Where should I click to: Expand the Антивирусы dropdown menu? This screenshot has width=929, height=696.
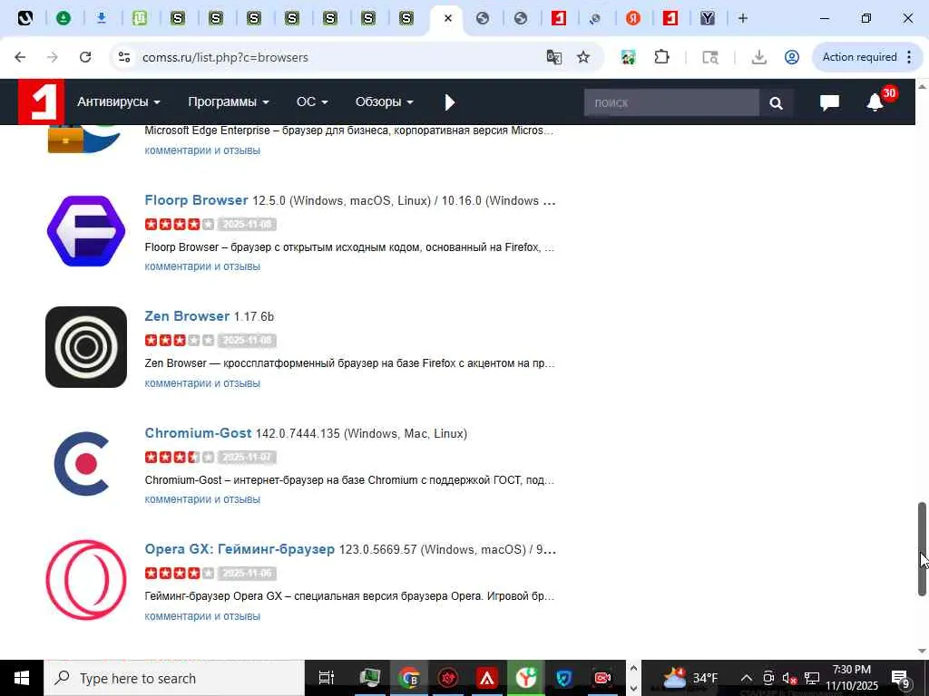[119, 101]
